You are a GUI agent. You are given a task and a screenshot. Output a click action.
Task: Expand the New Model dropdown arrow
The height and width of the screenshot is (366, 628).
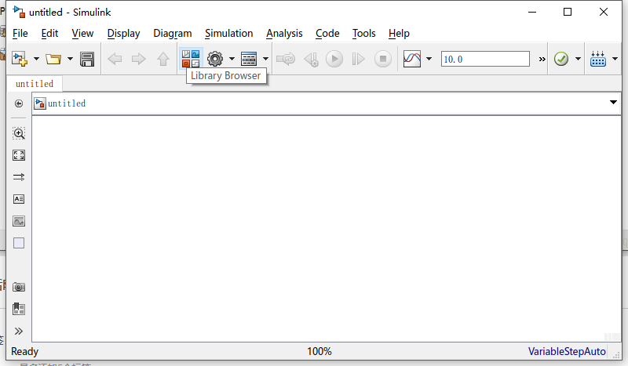point(36,59)
